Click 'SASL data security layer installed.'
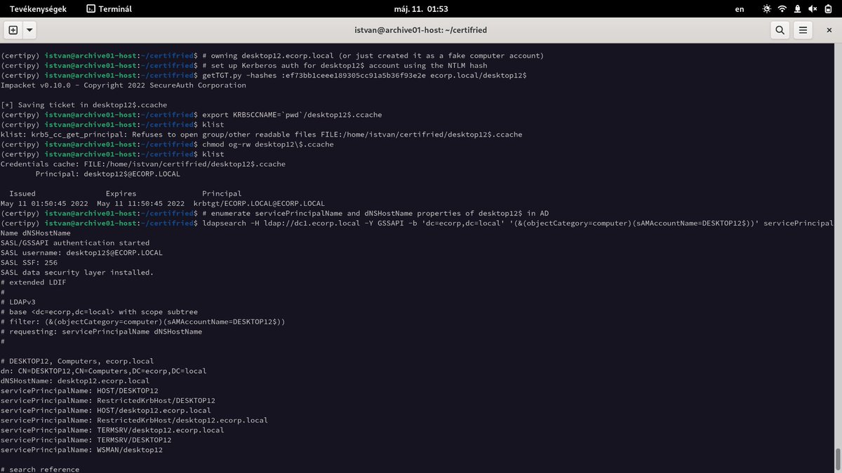 [77, 271]
